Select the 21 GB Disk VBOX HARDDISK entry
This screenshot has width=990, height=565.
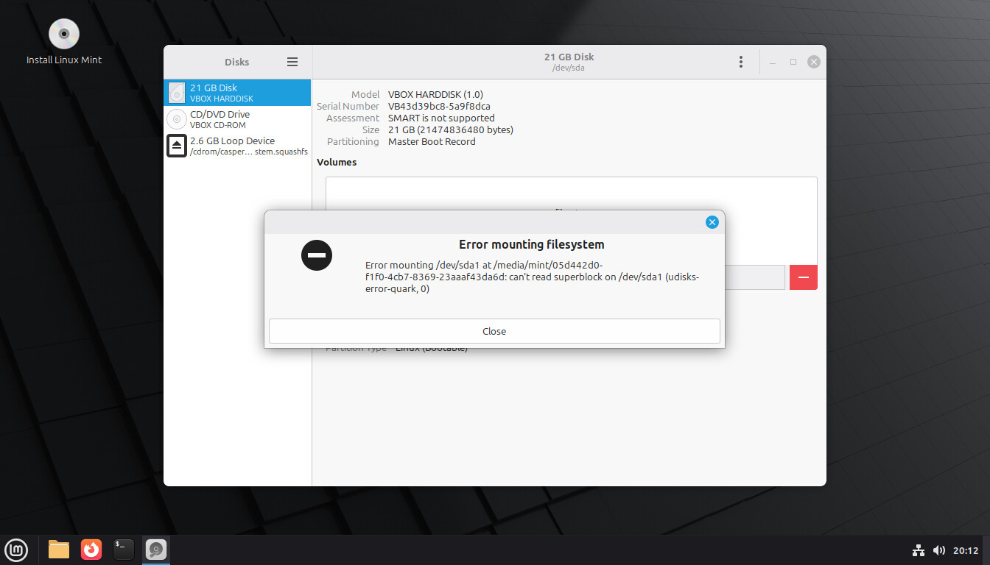[x=237, y=93]
